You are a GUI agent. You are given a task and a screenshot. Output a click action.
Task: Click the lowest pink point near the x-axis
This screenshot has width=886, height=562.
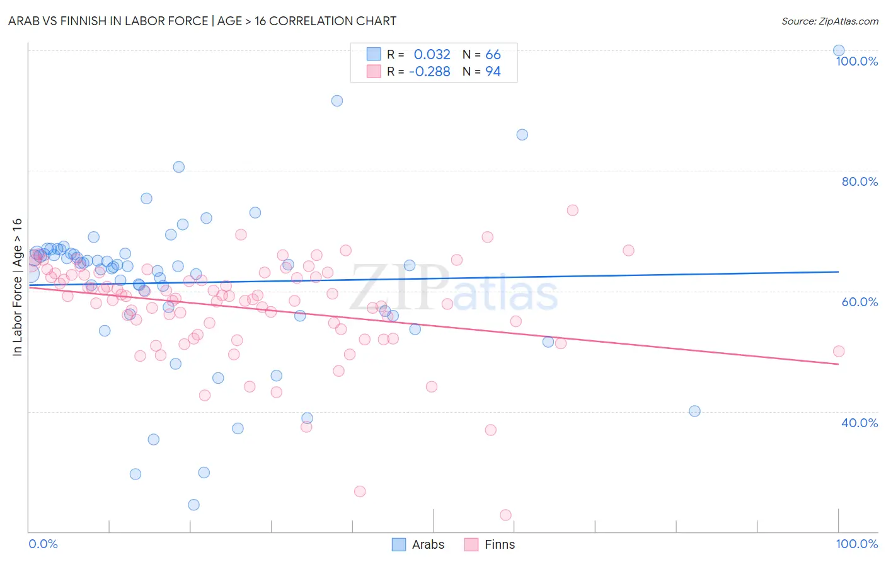point(505,515)
